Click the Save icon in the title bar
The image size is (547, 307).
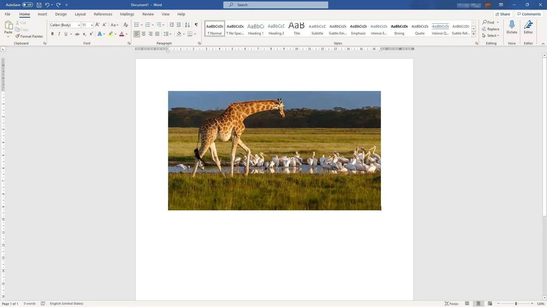pyautogui.click(x=39, y=5)
